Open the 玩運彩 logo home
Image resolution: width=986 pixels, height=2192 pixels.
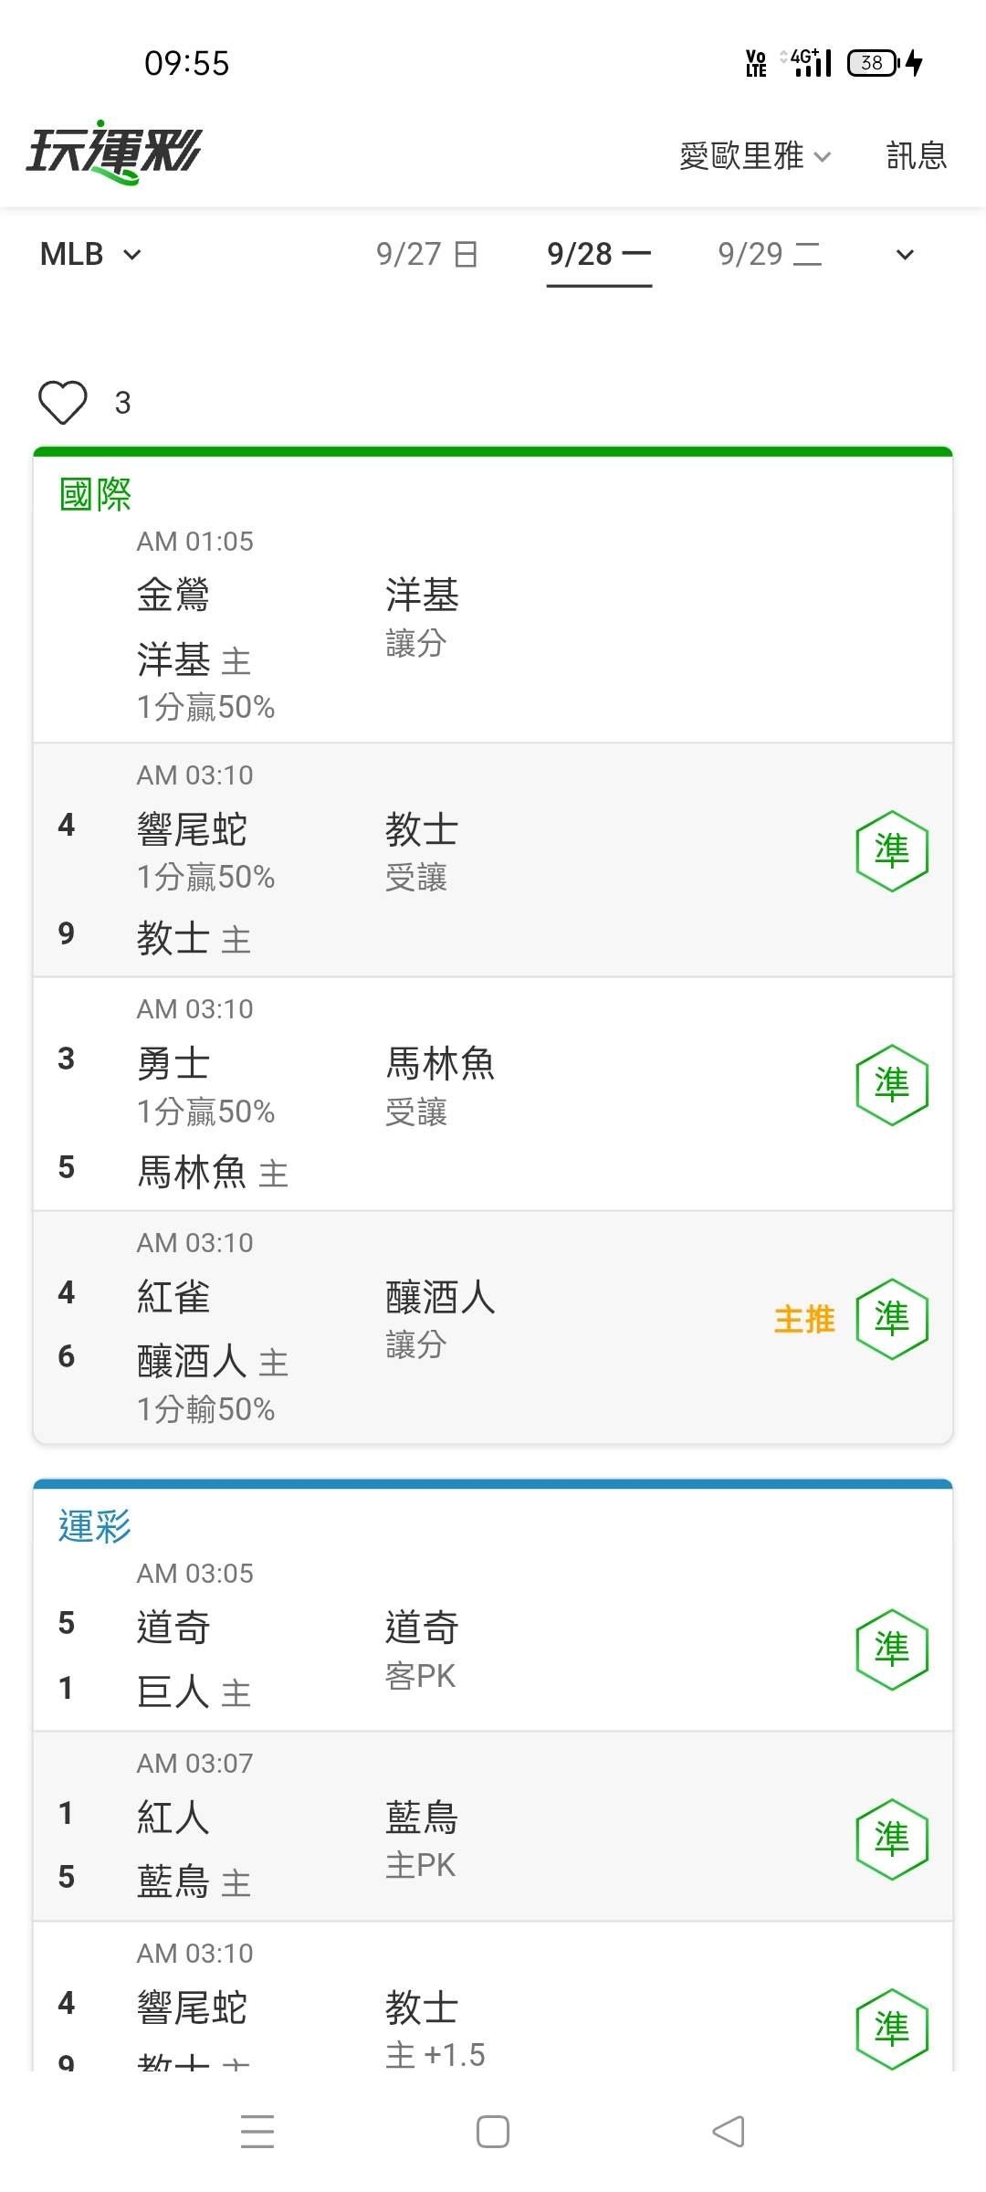tap(113, 153)
